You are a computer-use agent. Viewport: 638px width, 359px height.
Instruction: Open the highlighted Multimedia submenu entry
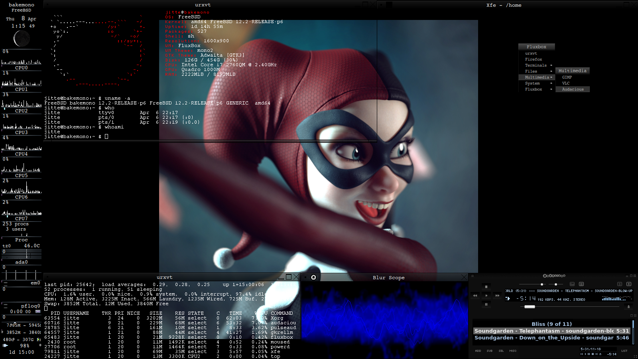click(x=536, y=77)
